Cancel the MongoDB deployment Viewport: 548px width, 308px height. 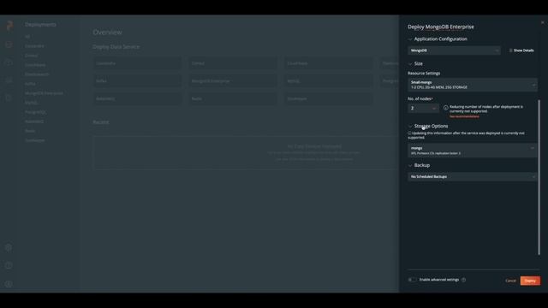[510, 281]
